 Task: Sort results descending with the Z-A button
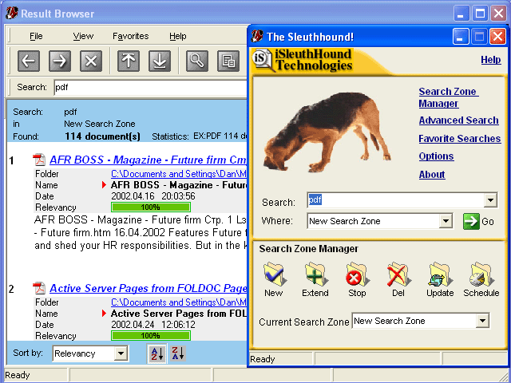click(178, 353)
